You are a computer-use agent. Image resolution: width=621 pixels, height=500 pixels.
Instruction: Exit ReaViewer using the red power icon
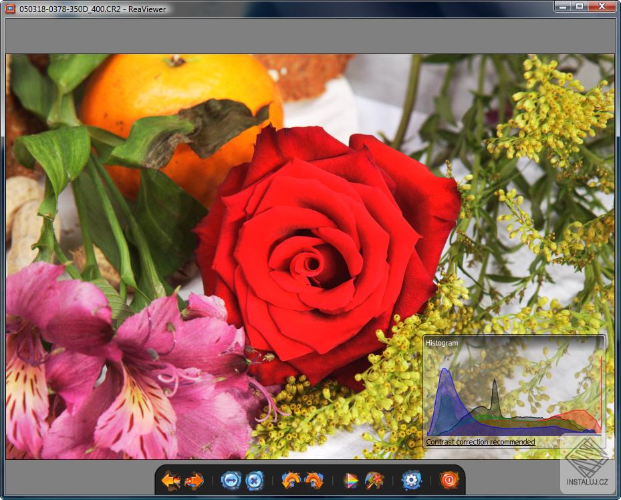coord(448,479)
